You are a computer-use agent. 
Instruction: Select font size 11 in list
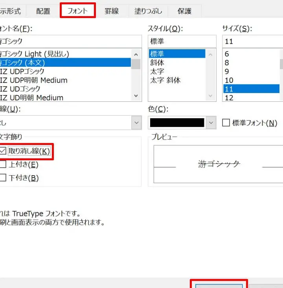click(x=251, y=89)
